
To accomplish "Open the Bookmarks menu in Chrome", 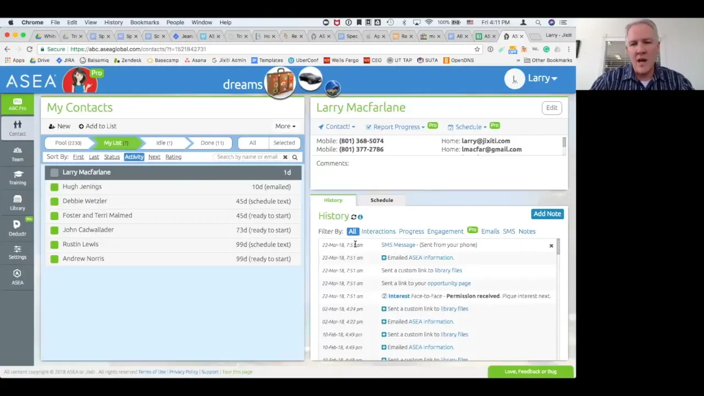I will point(145,23).
